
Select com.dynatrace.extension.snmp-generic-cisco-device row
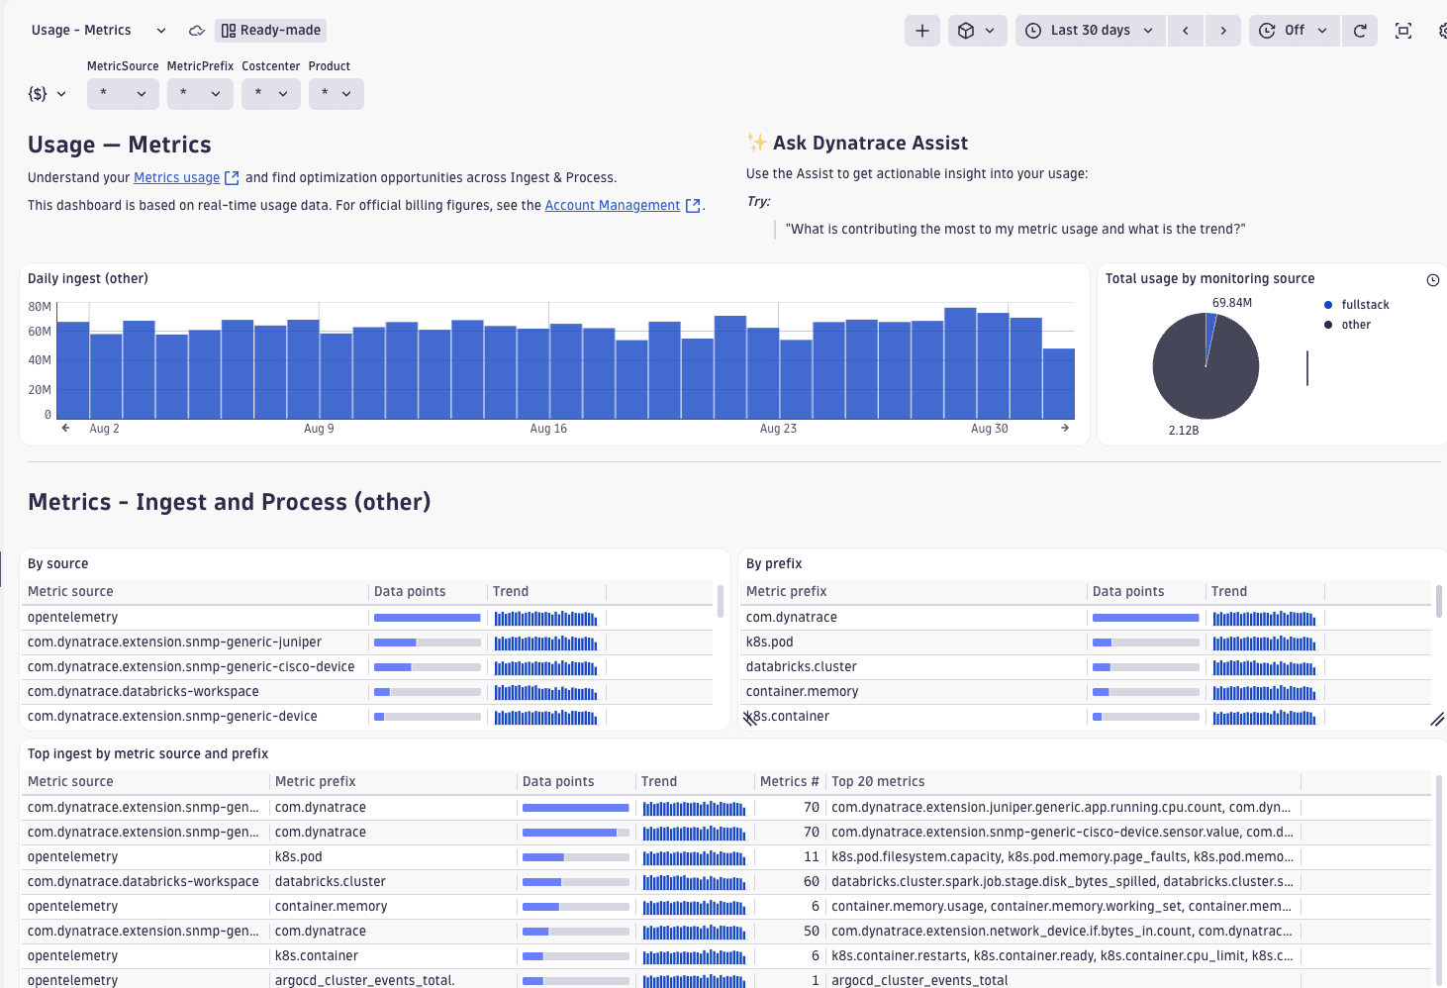367,666
